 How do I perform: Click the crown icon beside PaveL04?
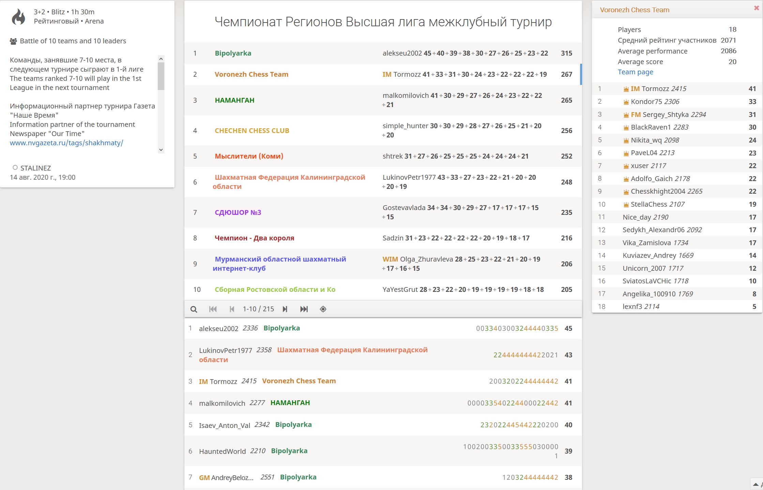(626, 153)
